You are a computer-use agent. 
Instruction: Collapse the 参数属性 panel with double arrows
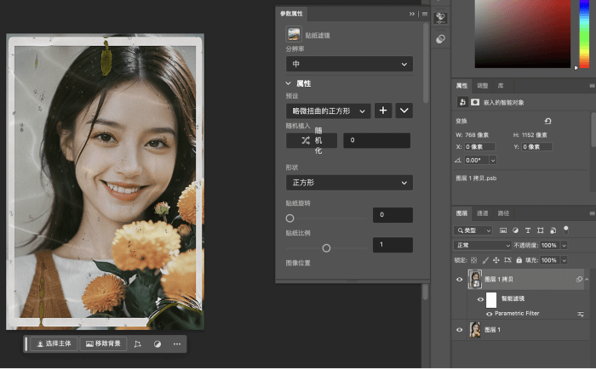click(x=411, y=14)
